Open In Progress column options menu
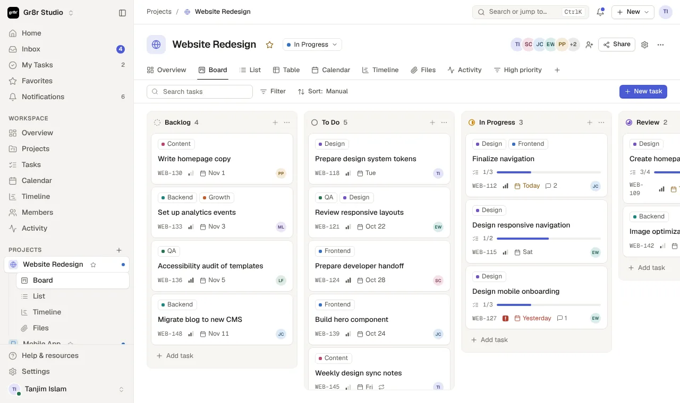 point(601,122)
